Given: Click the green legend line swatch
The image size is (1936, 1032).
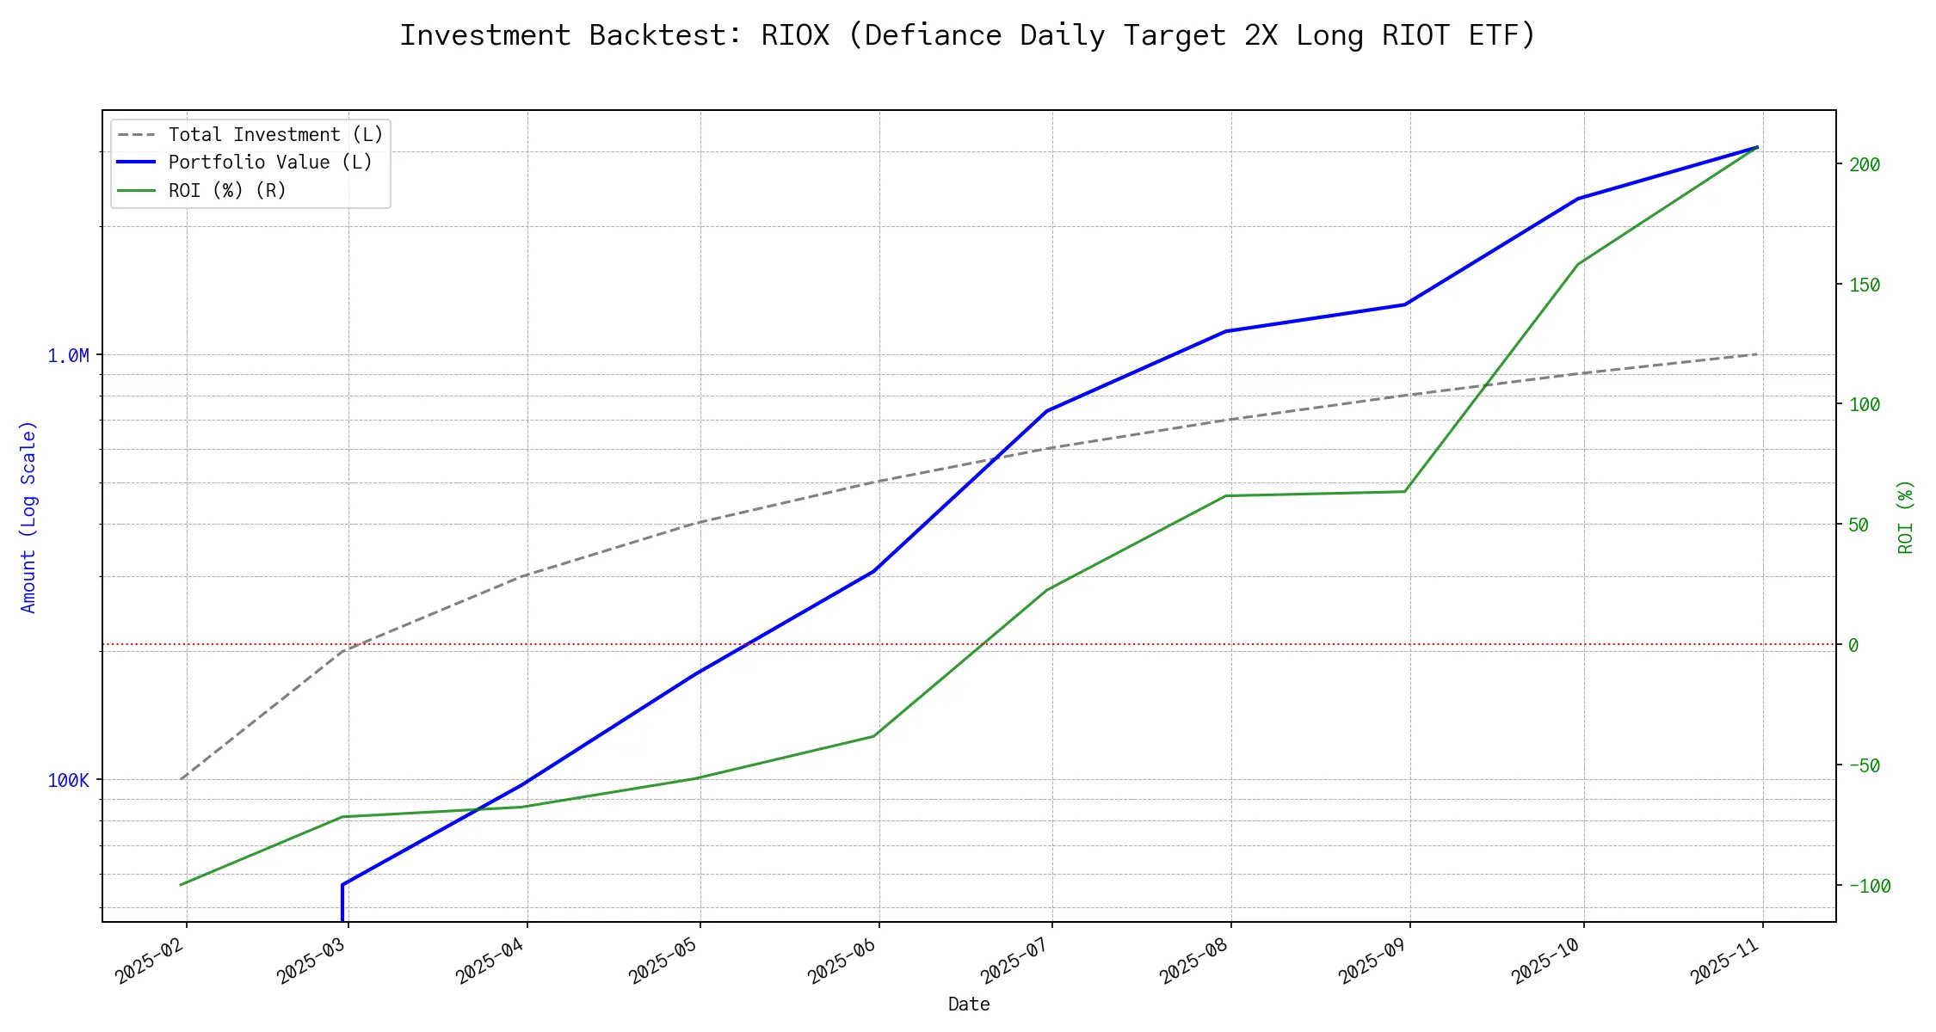Looking at the screenshot, I should pyautogui.click(x=137, y=190).
